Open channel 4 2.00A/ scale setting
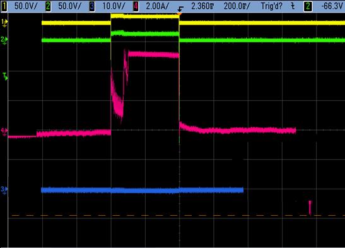This screenshot has width=345, height=248. point(157,6)
